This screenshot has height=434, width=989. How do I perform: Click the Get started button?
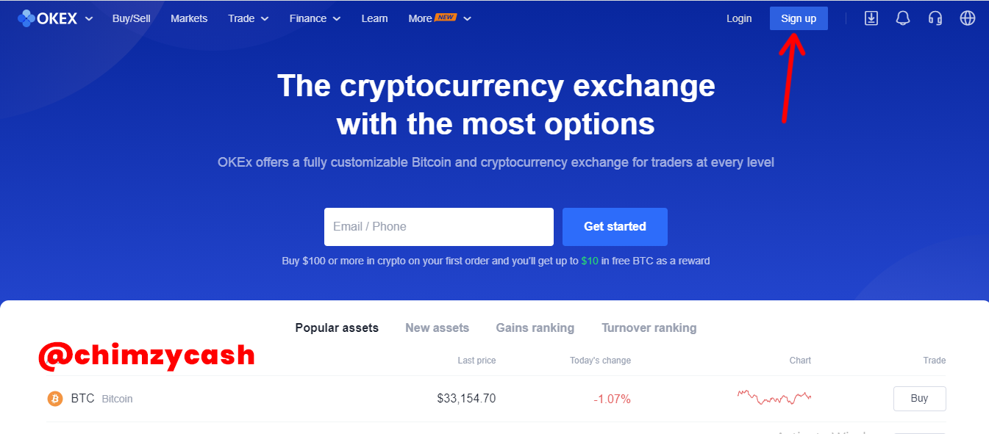[x=615, y=227]
